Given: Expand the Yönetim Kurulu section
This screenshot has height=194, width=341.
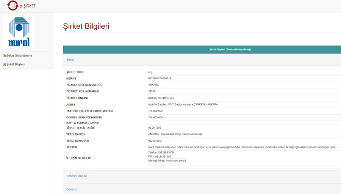Looking at the screenshot, I should (x=202, y=176).
